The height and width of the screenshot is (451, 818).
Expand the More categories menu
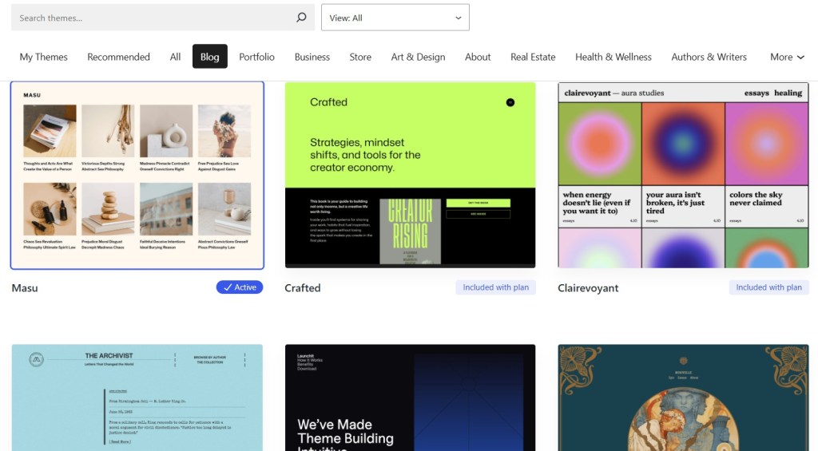pyautogui.click(x=787, y=57)
